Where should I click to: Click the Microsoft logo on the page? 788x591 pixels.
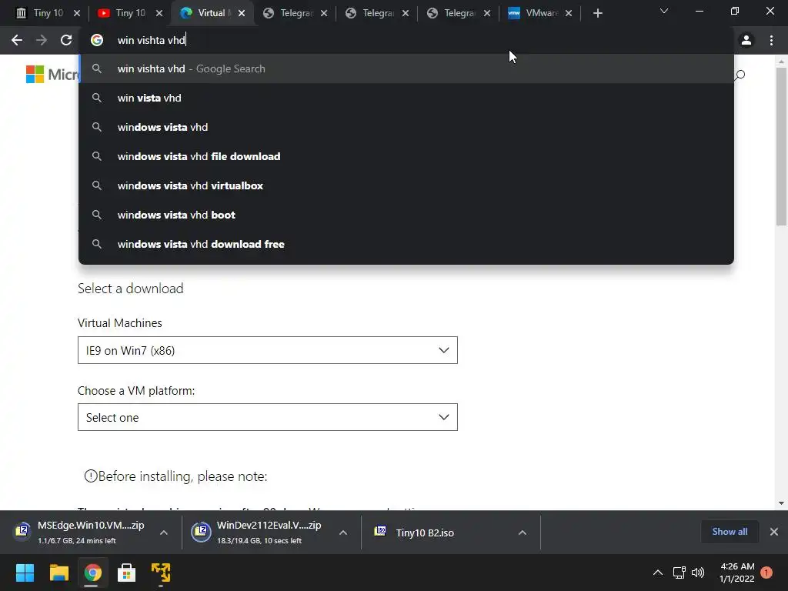tap(52, 75)
